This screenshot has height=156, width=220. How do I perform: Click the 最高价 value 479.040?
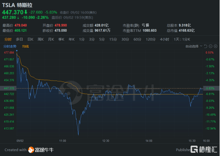(21, 25)
